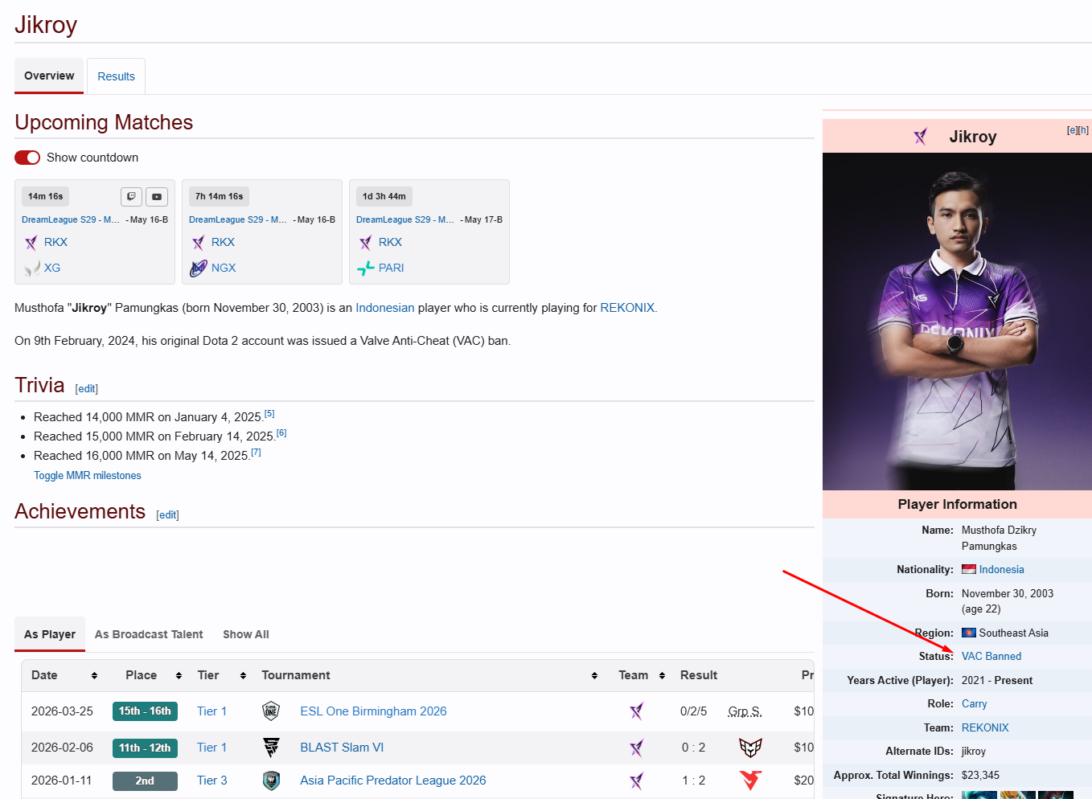Click the 2nd place badge
Image resolution: width=1092 pixels, height=799 pixels.
click(145, 781)
